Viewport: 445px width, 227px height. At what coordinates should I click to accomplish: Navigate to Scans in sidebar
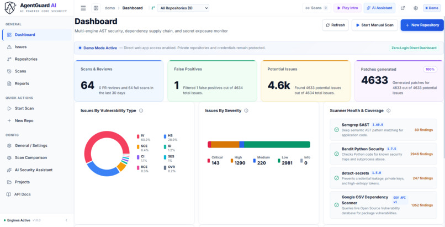(x=37, y=71)
